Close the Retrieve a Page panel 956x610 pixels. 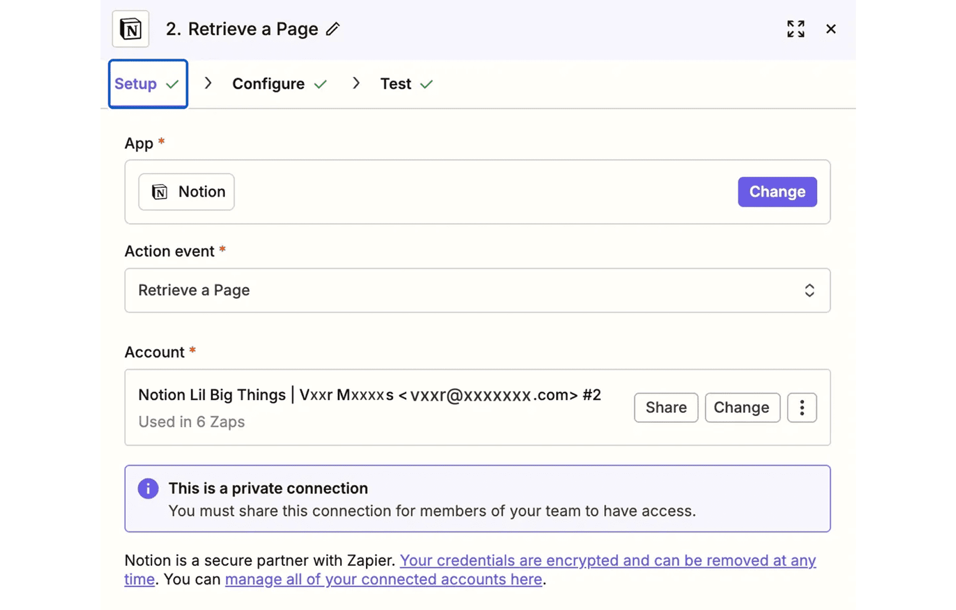pyautogui.click(x=831, y=29)
